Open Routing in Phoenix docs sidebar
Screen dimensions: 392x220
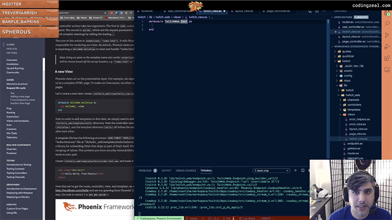tap(11, 113)
